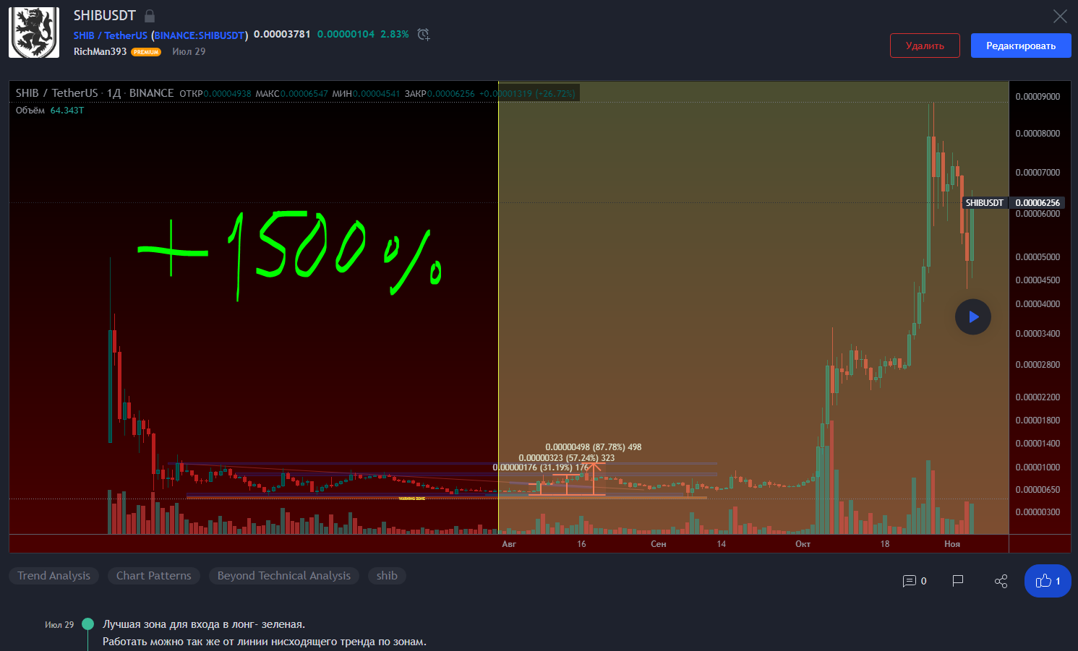Click the Окт label on time axis
1078x651 pixels.
pyautogui.click(x=803, y=544)
